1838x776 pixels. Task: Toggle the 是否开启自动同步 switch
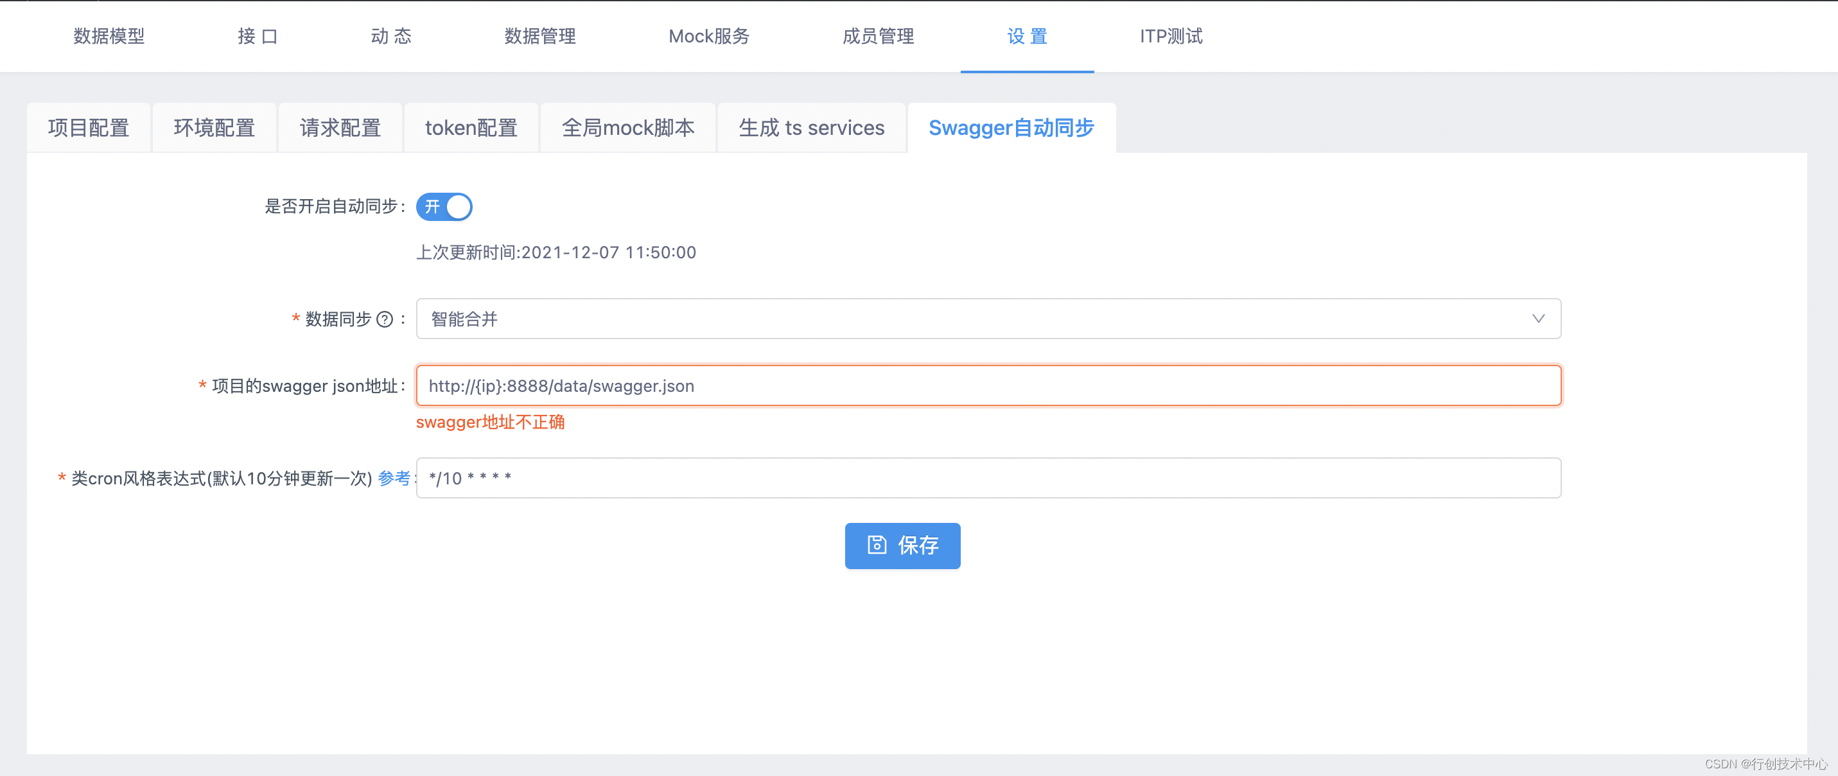[444, 207]
